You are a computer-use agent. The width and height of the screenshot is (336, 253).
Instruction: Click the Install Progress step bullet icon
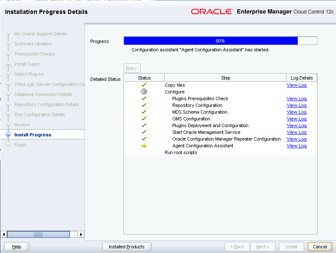point(8,135)
